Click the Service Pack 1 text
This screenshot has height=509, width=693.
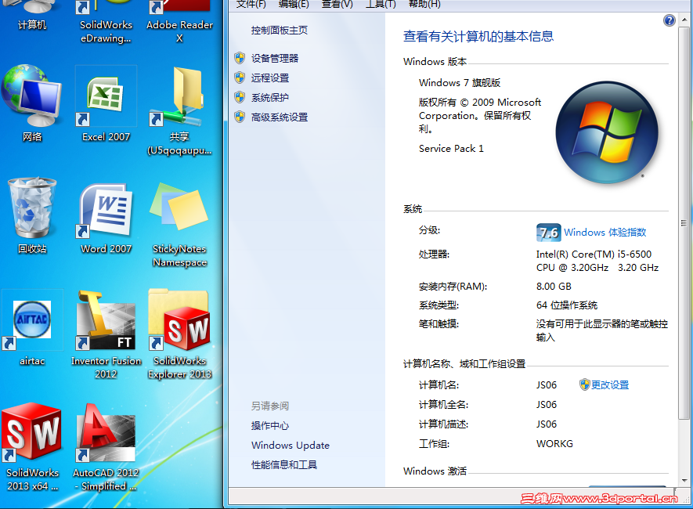tap(451, 149)
